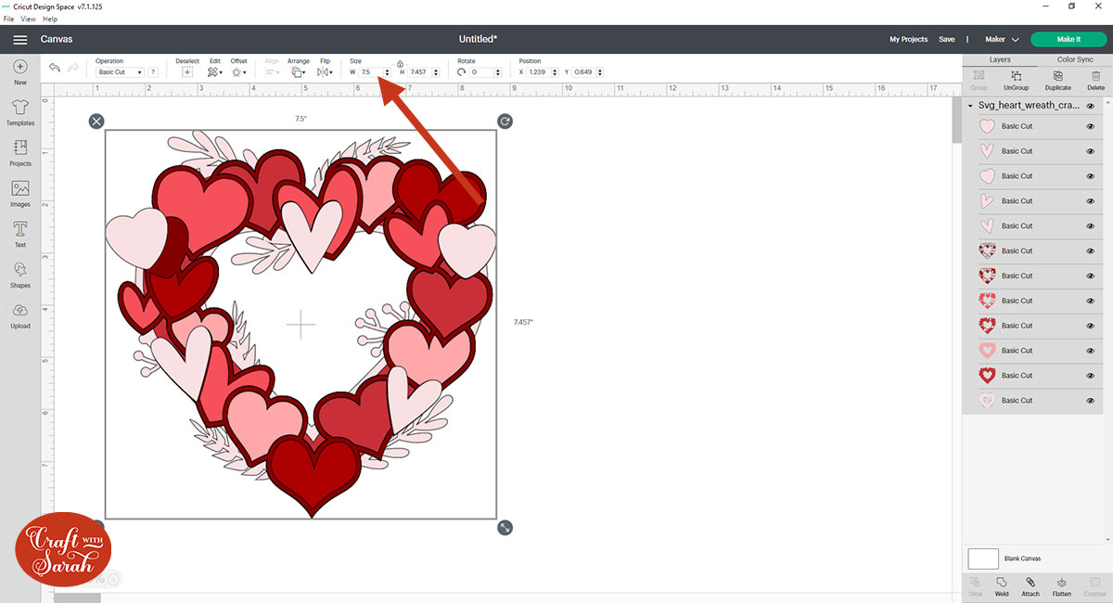Click the Flatten icon near the bottom right

point(1062,584)
